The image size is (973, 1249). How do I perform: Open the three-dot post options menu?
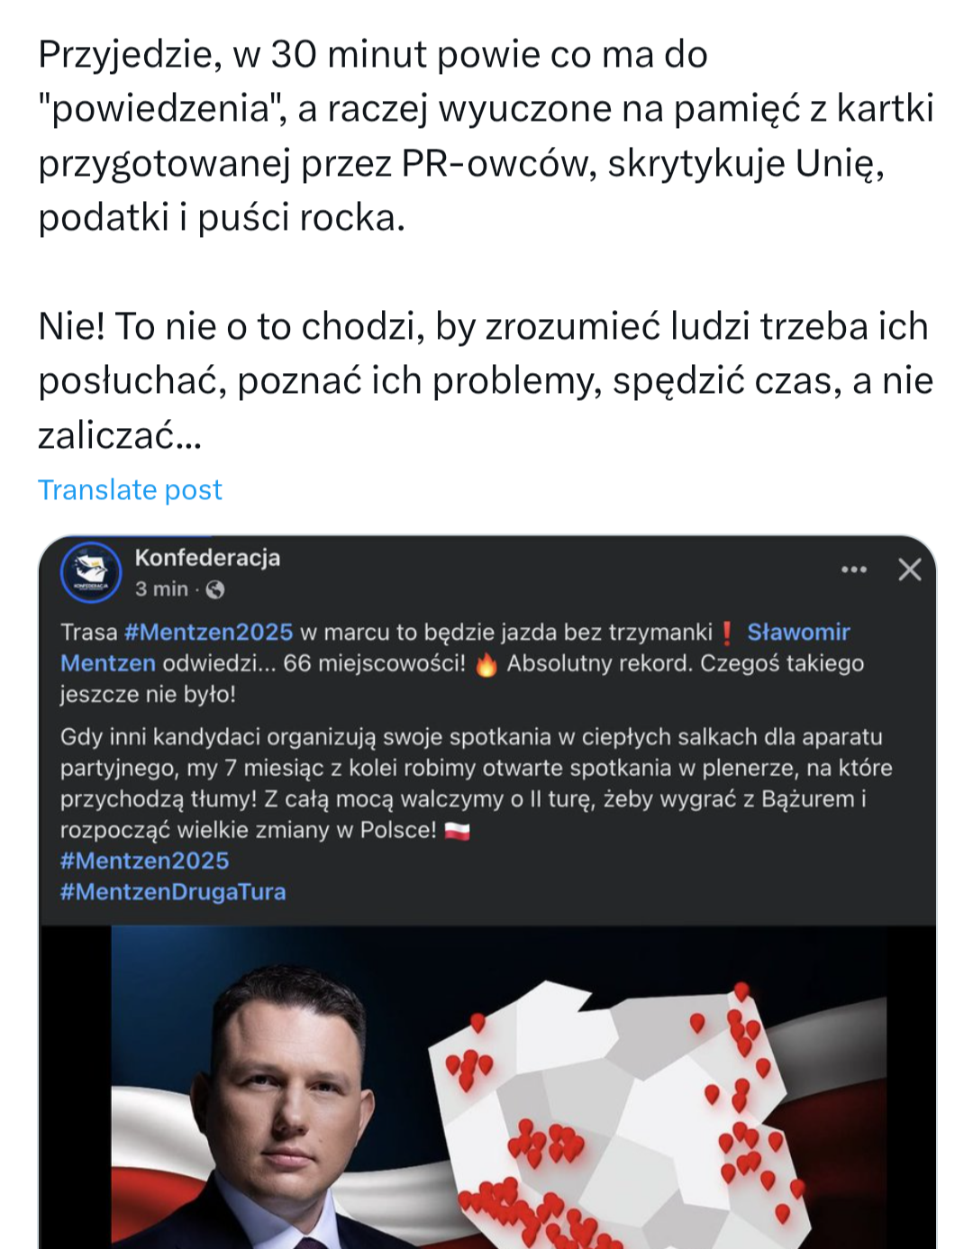(x=853, y=570)
